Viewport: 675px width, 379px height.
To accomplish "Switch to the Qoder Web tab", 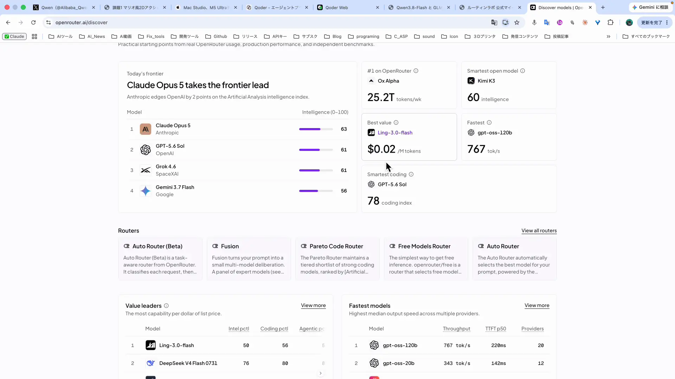I will point(348,7).
